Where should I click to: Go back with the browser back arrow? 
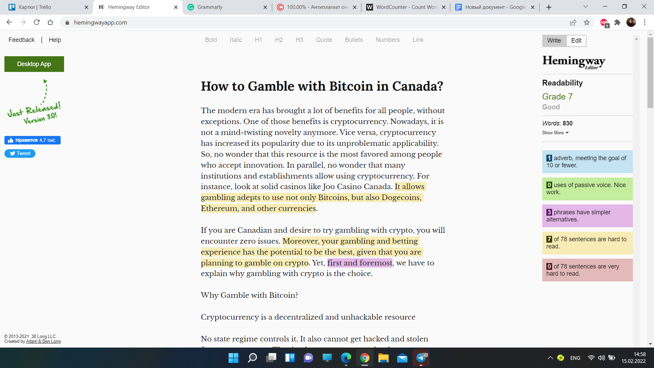9,22
